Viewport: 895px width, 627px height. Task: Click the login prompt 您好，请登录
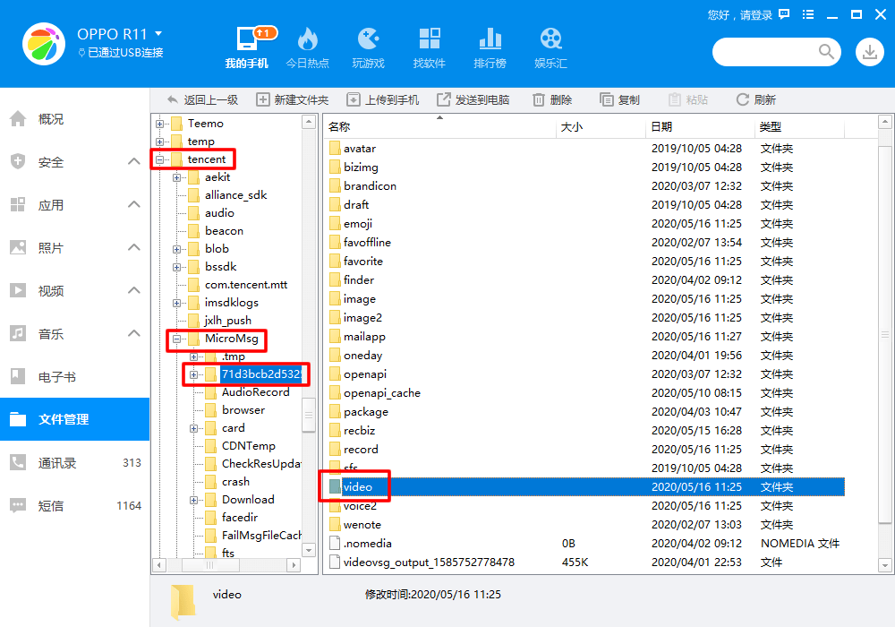click(740, 15)
